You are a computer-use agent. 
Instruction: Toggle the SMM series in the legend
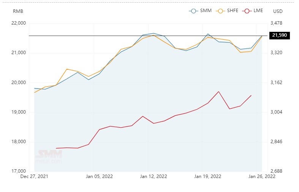[x=200, y=11]
